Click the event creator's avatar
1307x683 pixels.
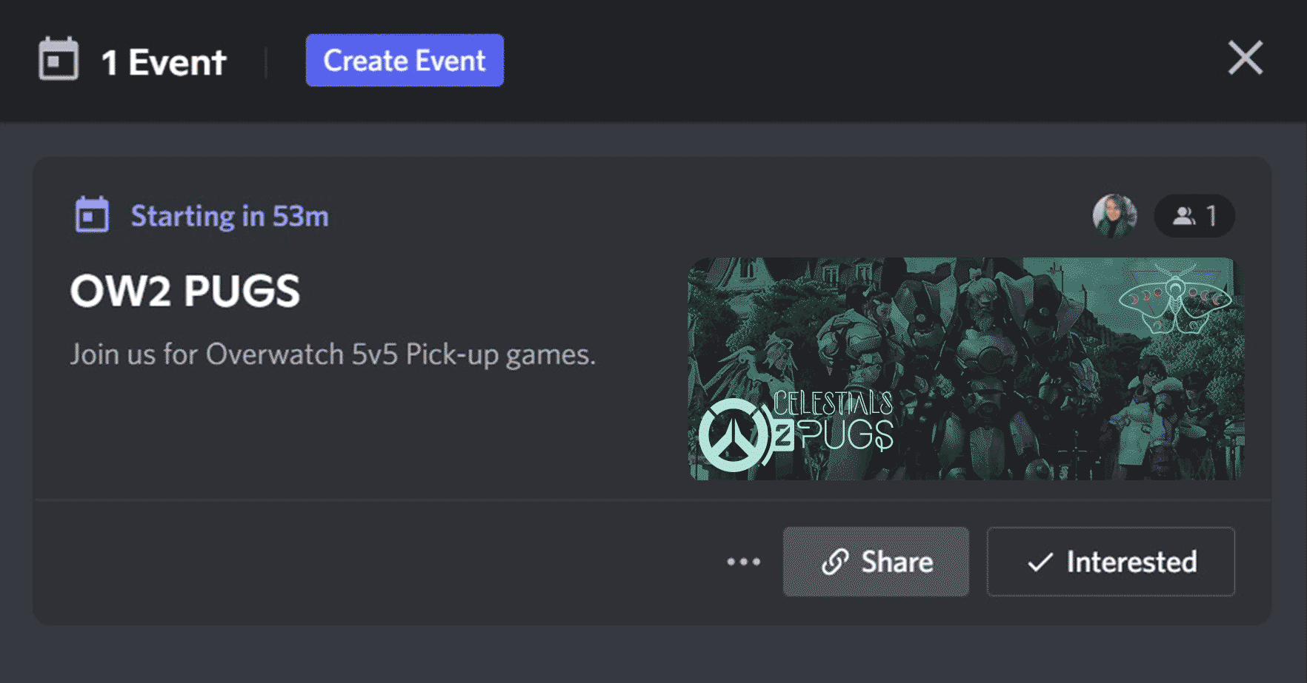click(x=1114, y=216)
